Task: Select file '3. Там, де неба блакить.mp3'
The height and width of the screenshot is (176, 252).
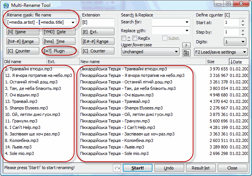Action: tap(33, 88)
